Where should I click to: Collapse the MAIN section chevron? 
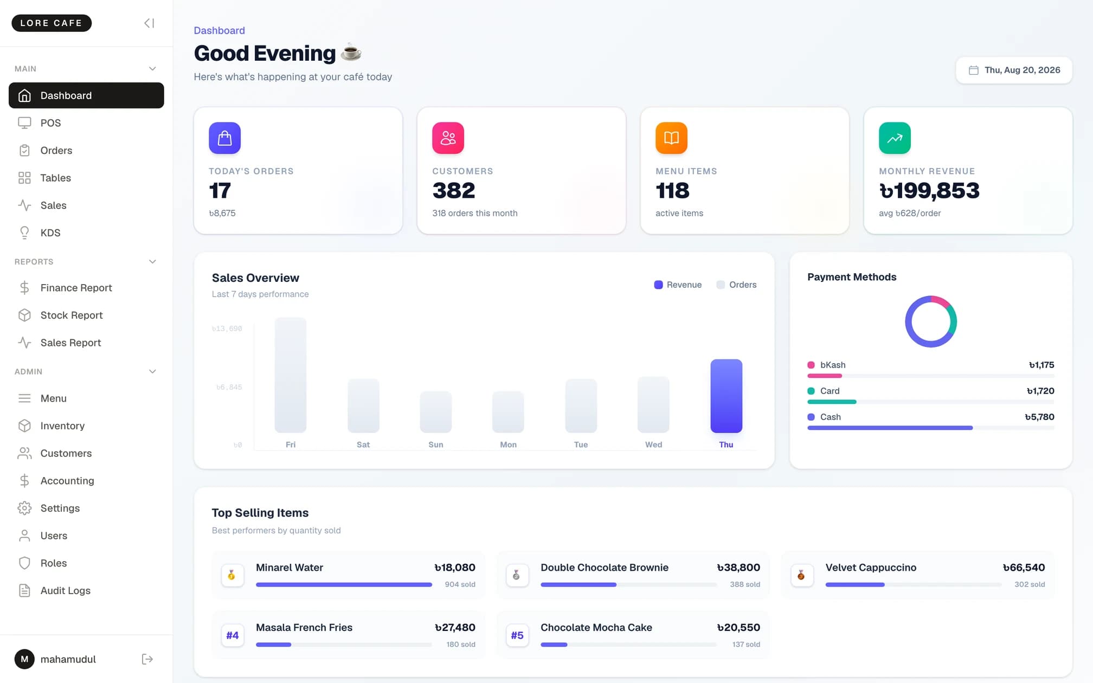pos(152,69)
